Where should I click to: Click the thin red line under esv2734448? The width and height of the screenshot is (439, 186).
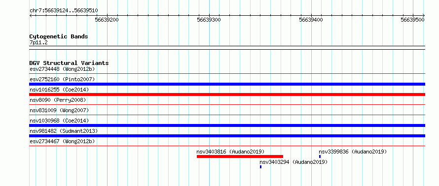coord(227,74)
